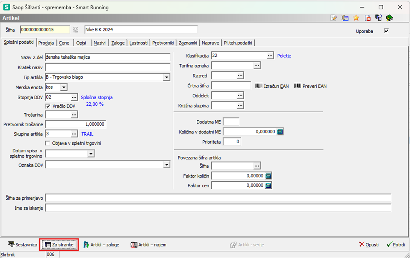The image size is (410, 258).
Task: Click the Prioriteta input field
Action: [232, 142]
